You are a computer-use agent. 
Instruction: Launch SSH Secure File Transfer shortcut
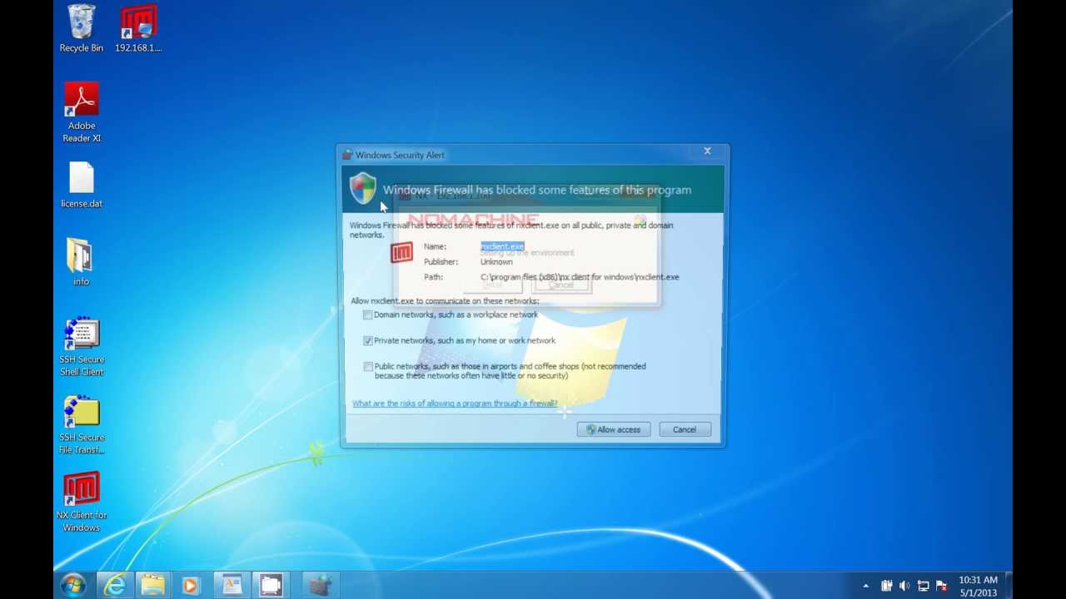tap(82, 425)
